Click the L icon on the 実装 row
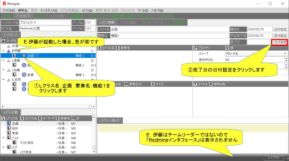The width and height of the screenshot is (289, 161). (x=14, y=75)
